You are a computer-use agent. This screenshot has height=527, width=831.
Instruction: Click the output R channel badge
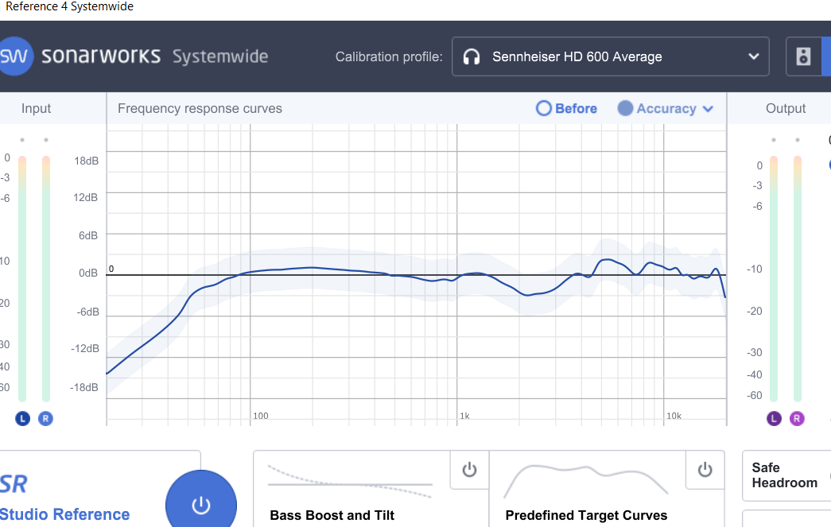pyautogui.click(x=797, y=418)
